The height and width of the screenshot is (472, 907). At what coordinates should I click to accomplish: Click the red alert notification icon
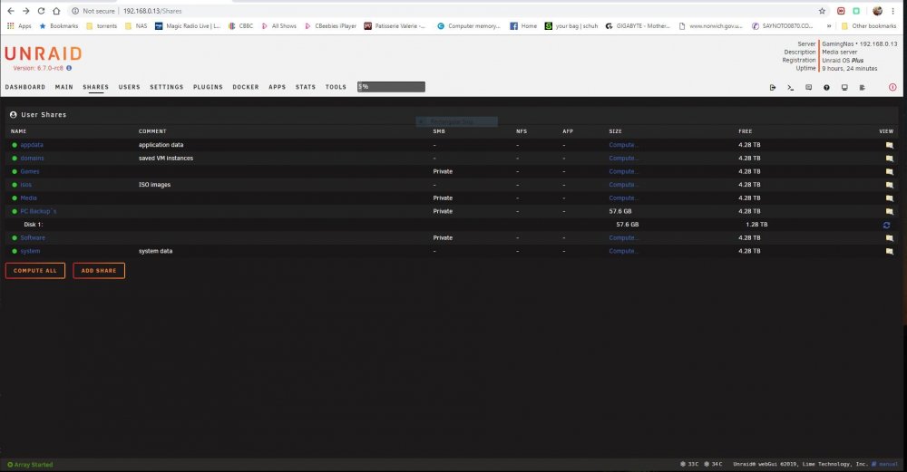tap(892, 87)
